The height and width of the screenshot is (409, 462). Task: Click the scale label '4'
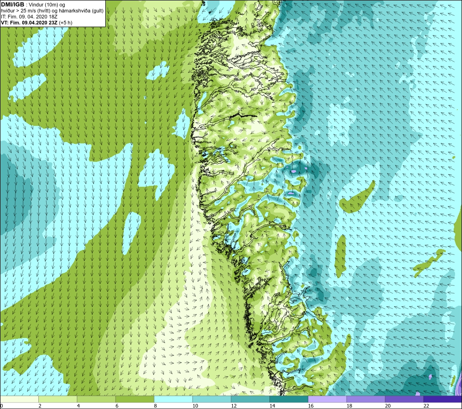(x=79, y=406)
